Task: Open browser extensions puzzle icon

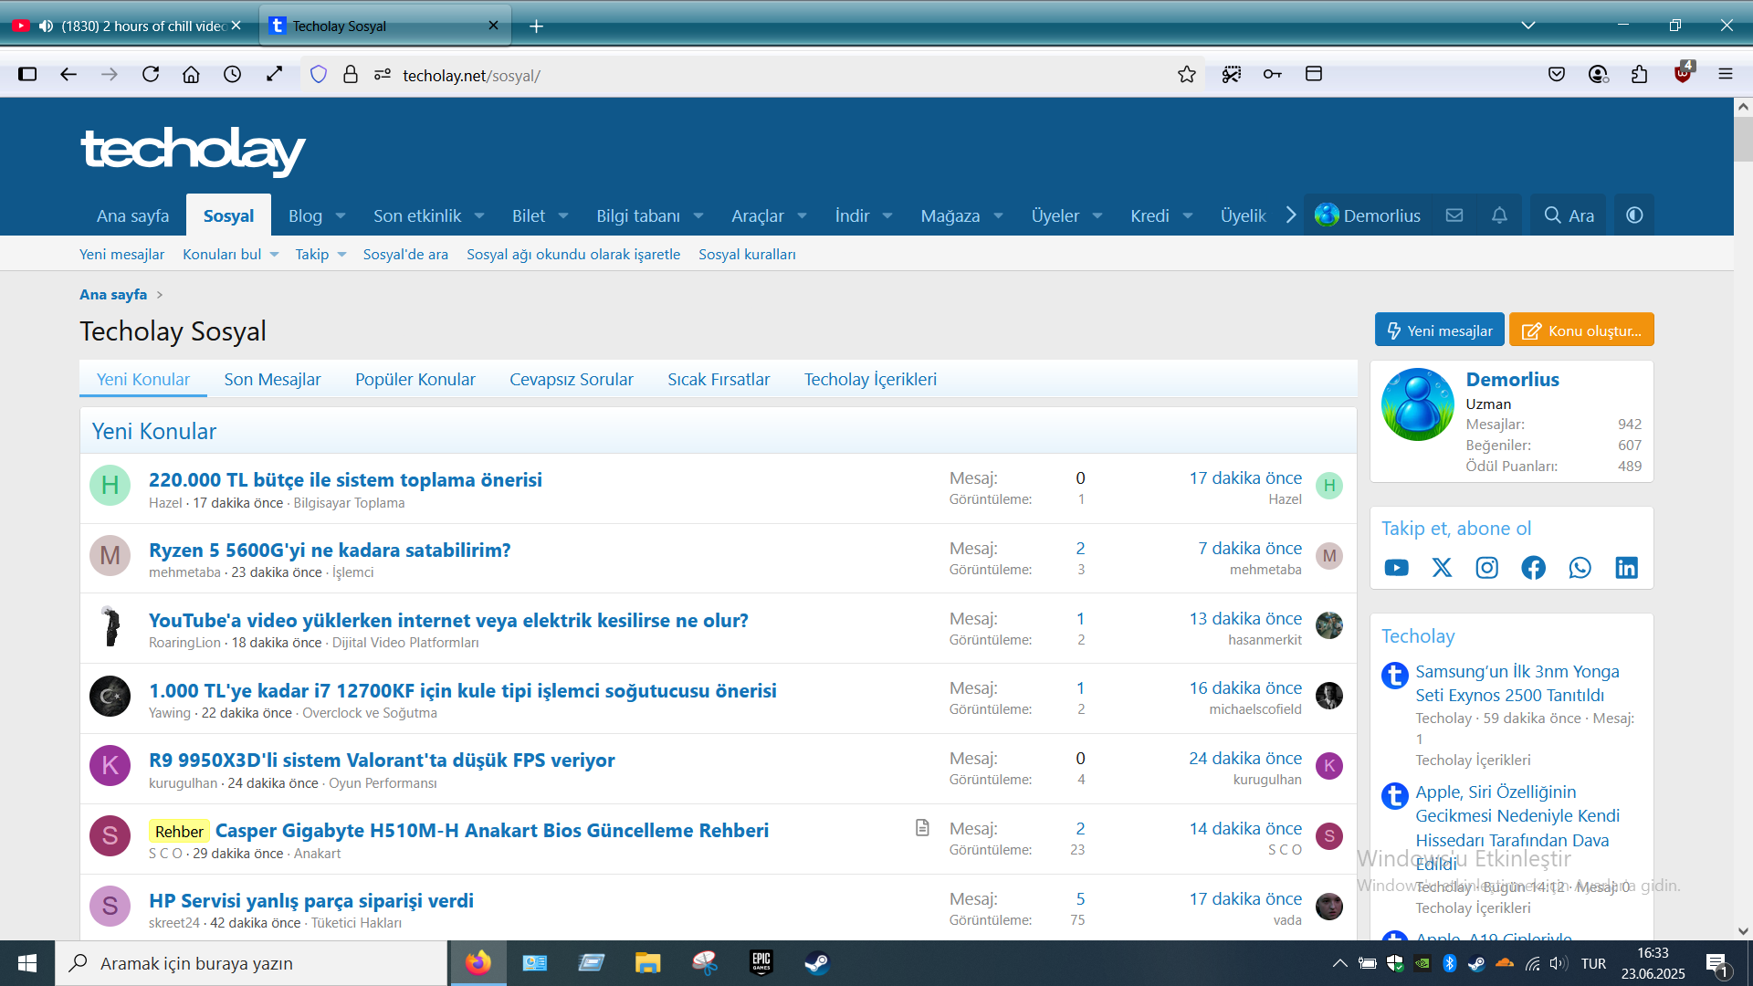Action: (x=1640, y=75)
